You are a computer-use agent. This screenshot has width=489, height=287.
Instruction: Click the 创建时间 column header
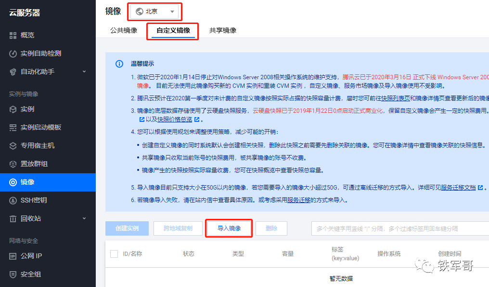coord(450,254)
